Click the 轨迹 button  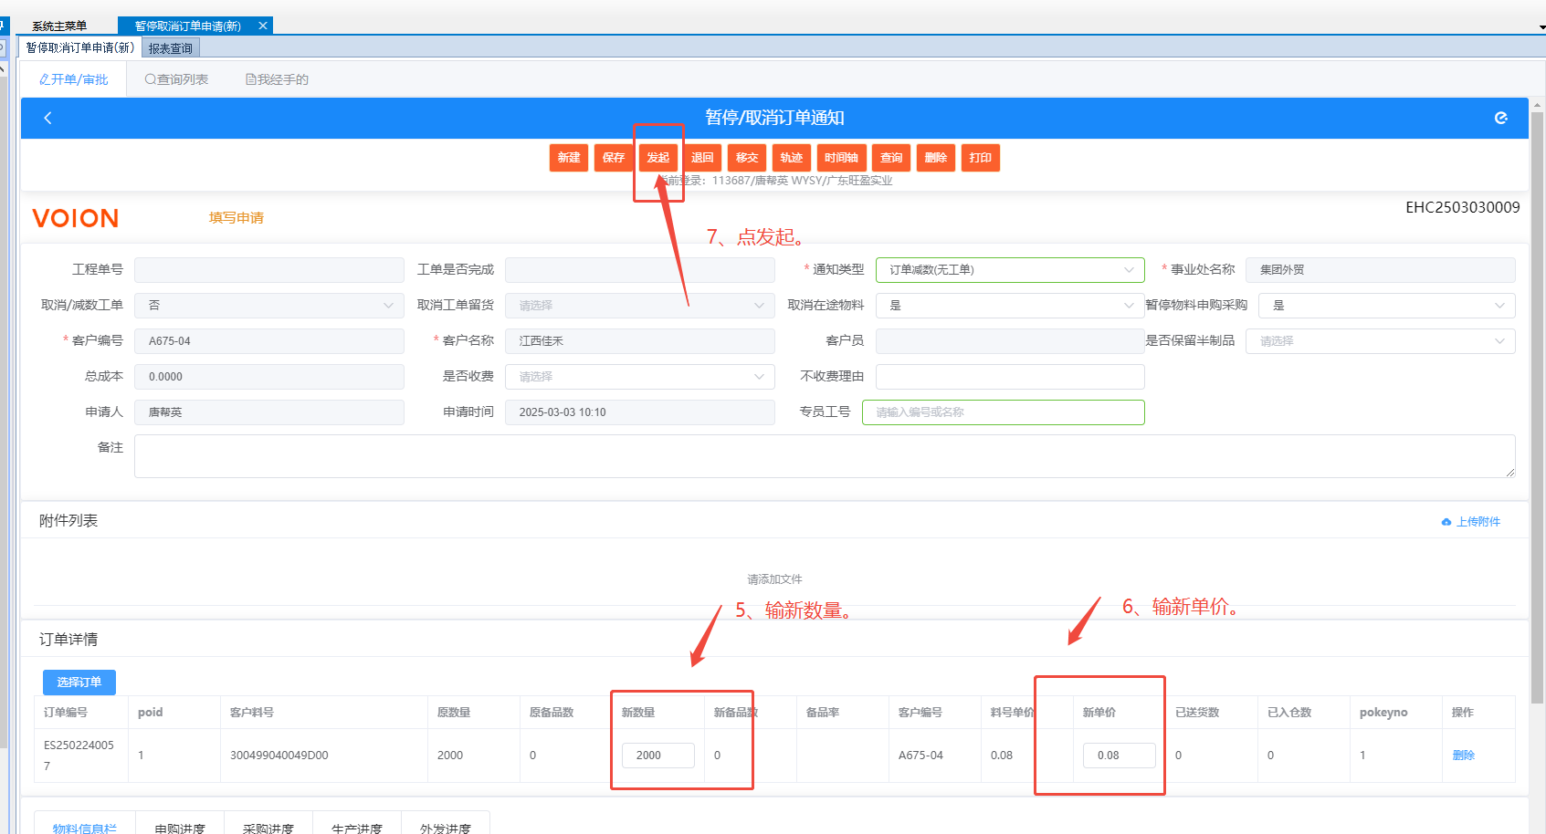(792, 158)
